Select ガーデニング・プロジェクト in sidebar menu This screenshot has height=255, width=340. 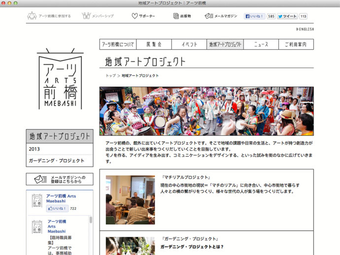[60, 161]
